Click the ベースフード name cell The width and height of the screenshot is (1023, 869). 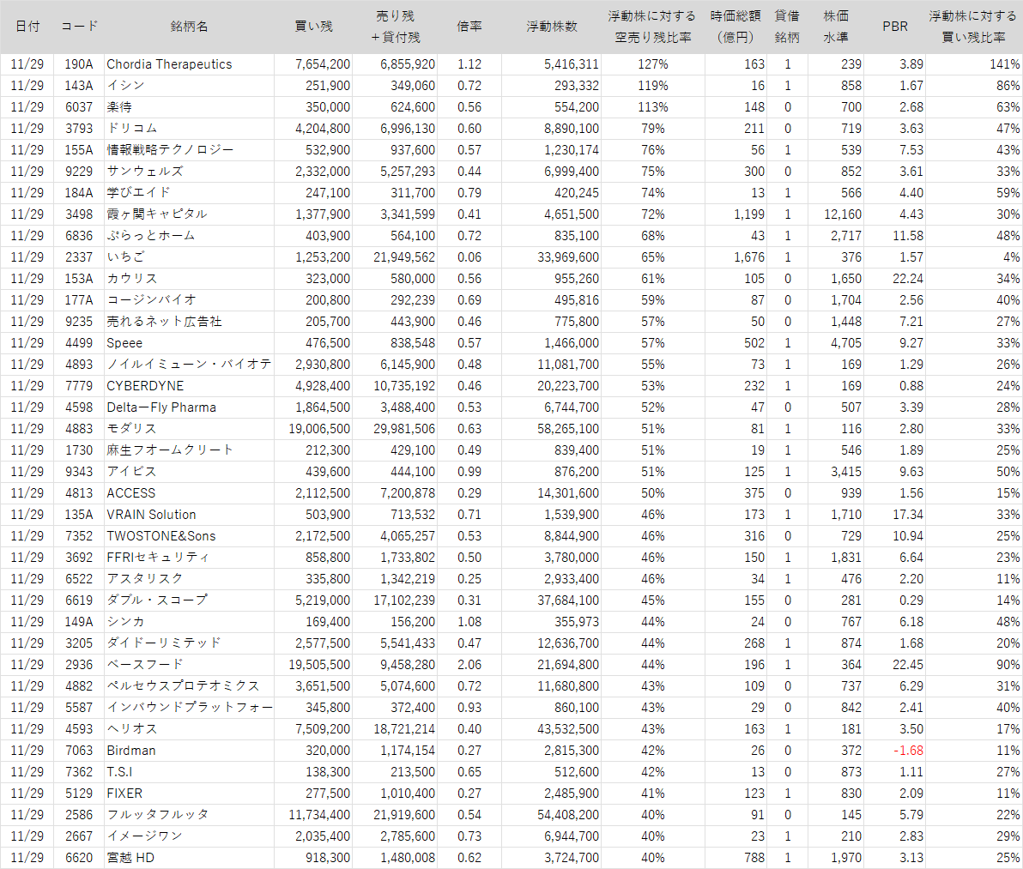tap(145, 665)
